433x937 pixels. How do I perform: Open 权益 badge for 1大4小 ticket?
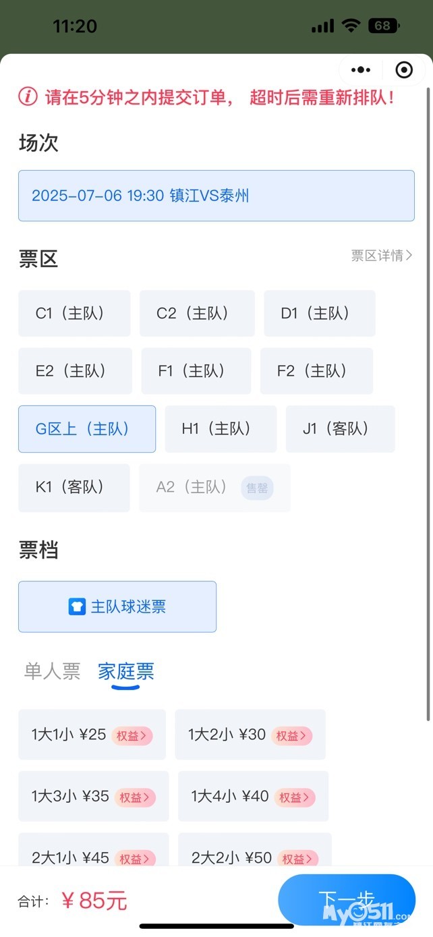pyautogui.click(x=294, y=797)
